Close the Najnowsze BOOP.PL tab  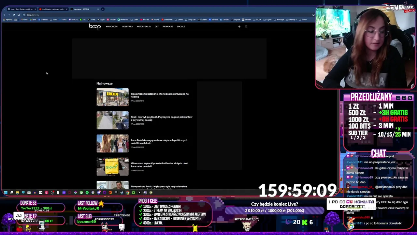click(x=97, y=9)
